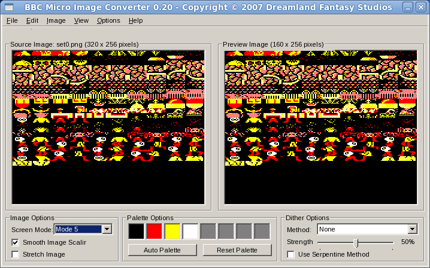Click the source image set0.png
This screenshot has height=268, width=430.
[108, 127]
